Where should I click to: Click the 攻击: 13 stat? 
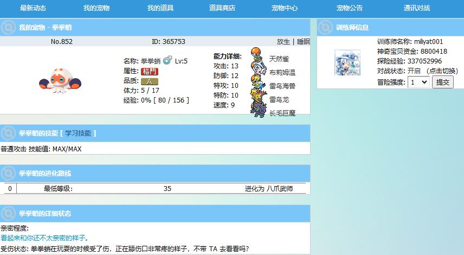pos(226,66)
